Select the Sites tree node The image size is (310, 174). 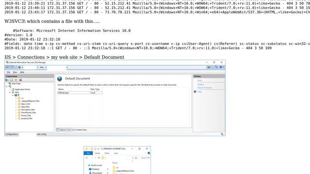tap(17, 92)
